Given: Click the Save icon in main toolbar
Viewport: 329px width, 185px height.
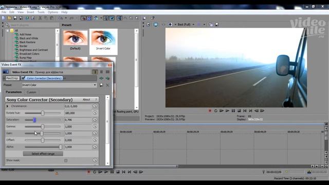Looking at the screenshot, I should 15,18.
